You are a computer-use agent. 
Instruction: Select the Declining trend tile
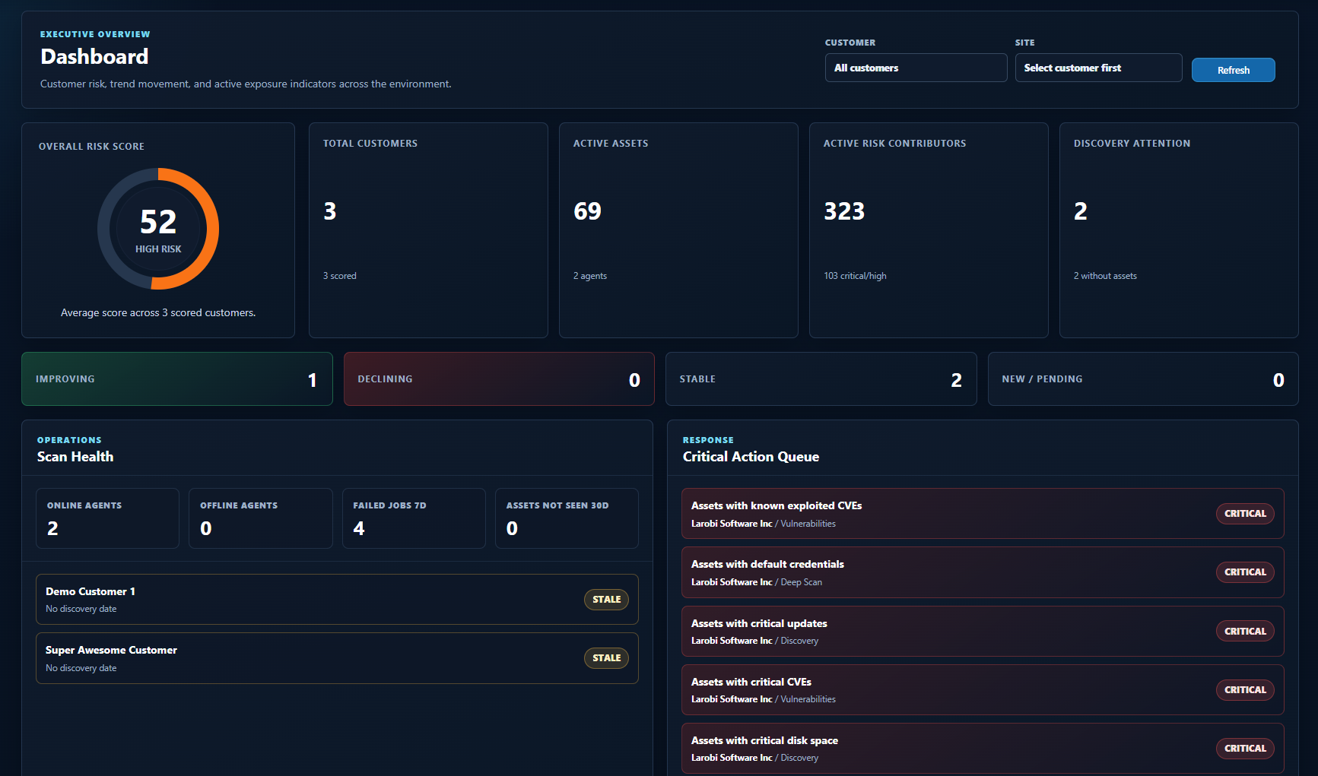point(499,378)
